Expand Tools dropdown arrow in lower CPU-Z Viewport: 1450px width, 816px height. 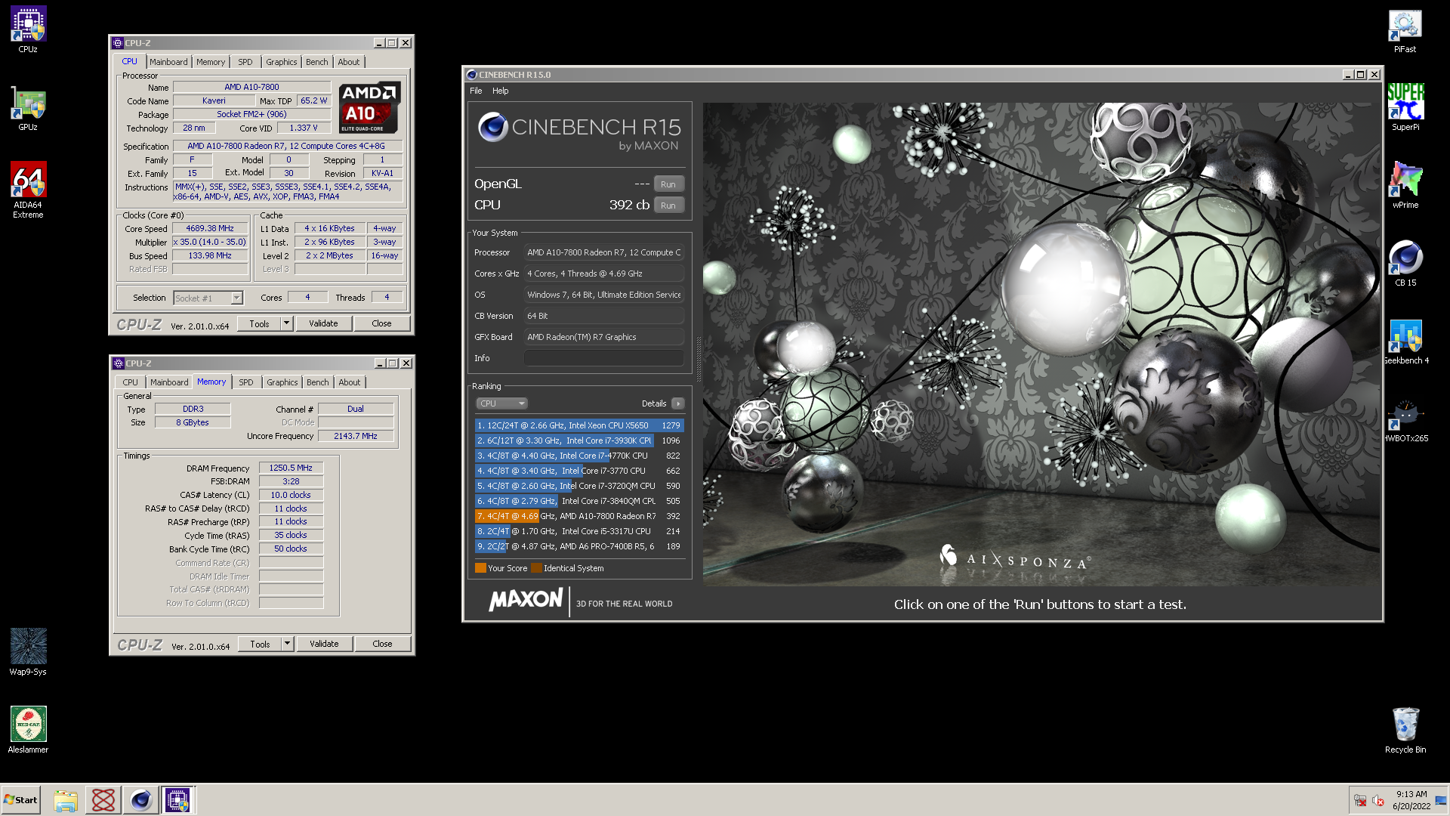click(x=287, y=644)
